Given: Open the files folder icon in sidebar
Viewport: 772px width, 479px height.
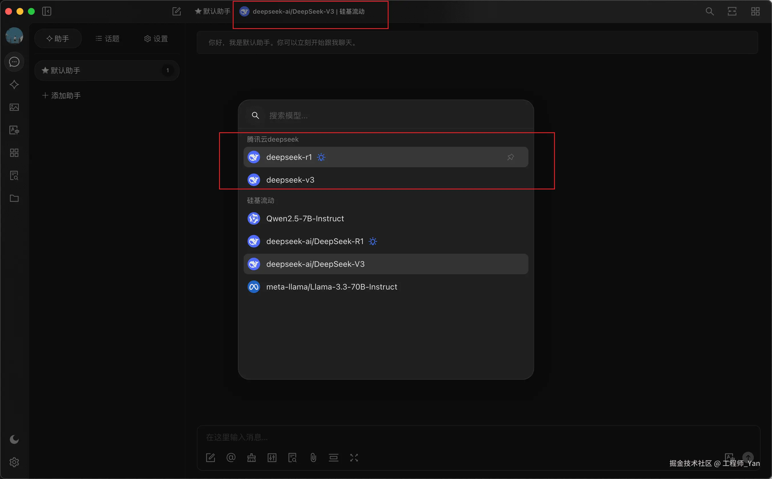Looking at the screenshot, I should pyautogui.click(x=14, y=198).
